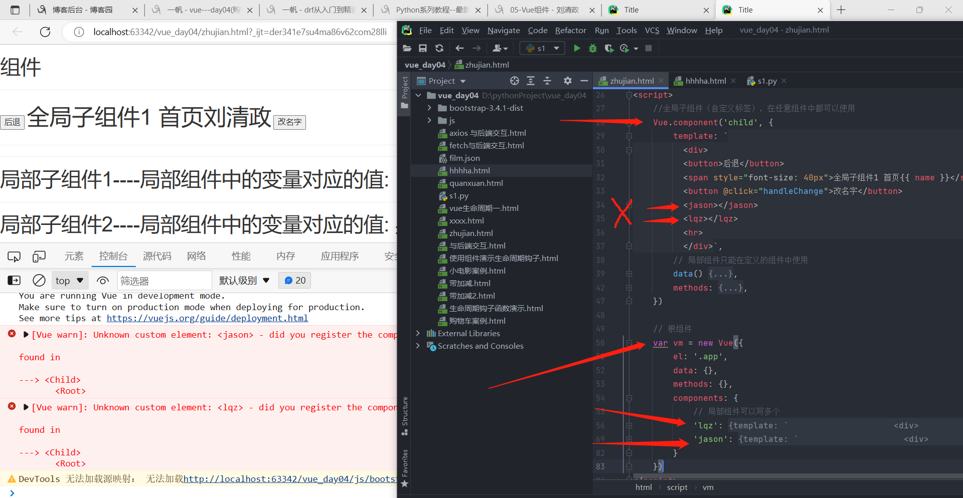Image resolution: width=963 pixels, height=498 pixels.
Task: Open the Favorites tool window in the PyCharm sidebar
Action: [x=405, y=468]
